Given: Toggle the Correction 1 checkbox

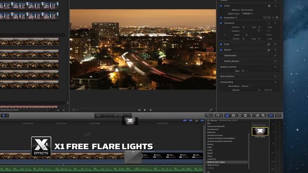Looking at the screenshot, I should point(221,18).
